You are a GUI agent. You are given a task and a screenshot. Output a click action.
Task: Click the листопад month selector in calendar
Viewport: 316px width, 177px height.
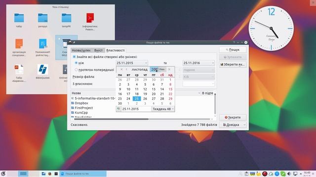coord(139,69)
